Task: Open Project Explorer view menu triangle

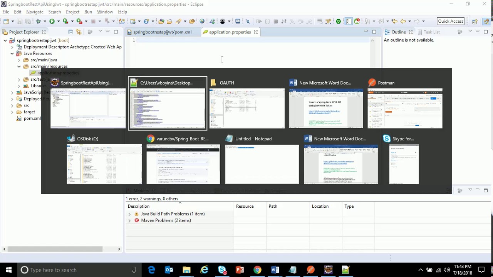Action: coord(100,31)
